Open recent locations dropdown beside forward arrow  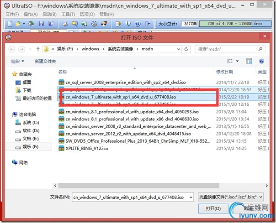(30, 49)
